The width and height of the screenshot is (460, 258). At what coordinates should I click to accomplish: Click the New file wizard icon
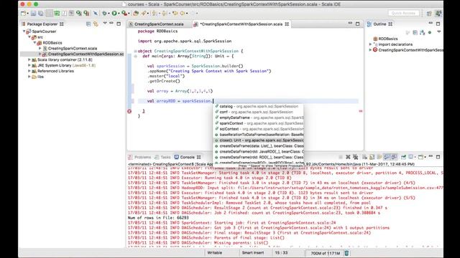[23, 13]
